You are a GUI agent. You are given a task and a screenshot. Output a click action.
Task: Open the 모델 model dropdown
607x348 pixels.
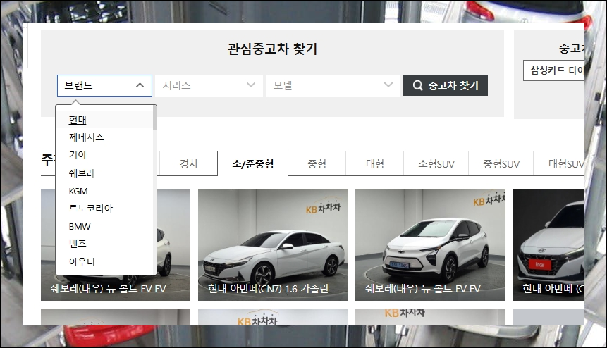[333, 85]
